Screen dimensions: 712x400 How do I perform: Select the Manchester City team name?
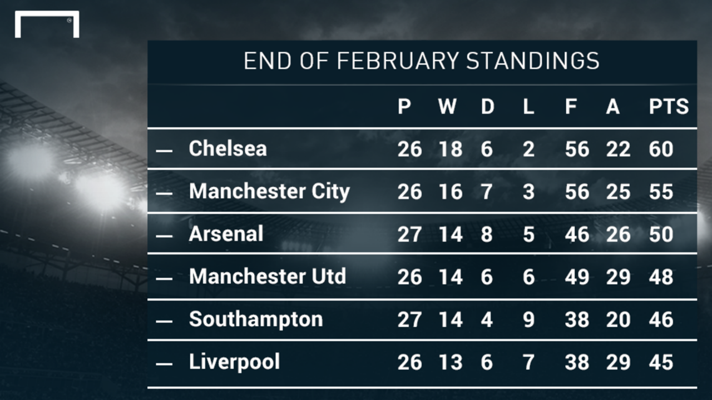tap(269, 192)
